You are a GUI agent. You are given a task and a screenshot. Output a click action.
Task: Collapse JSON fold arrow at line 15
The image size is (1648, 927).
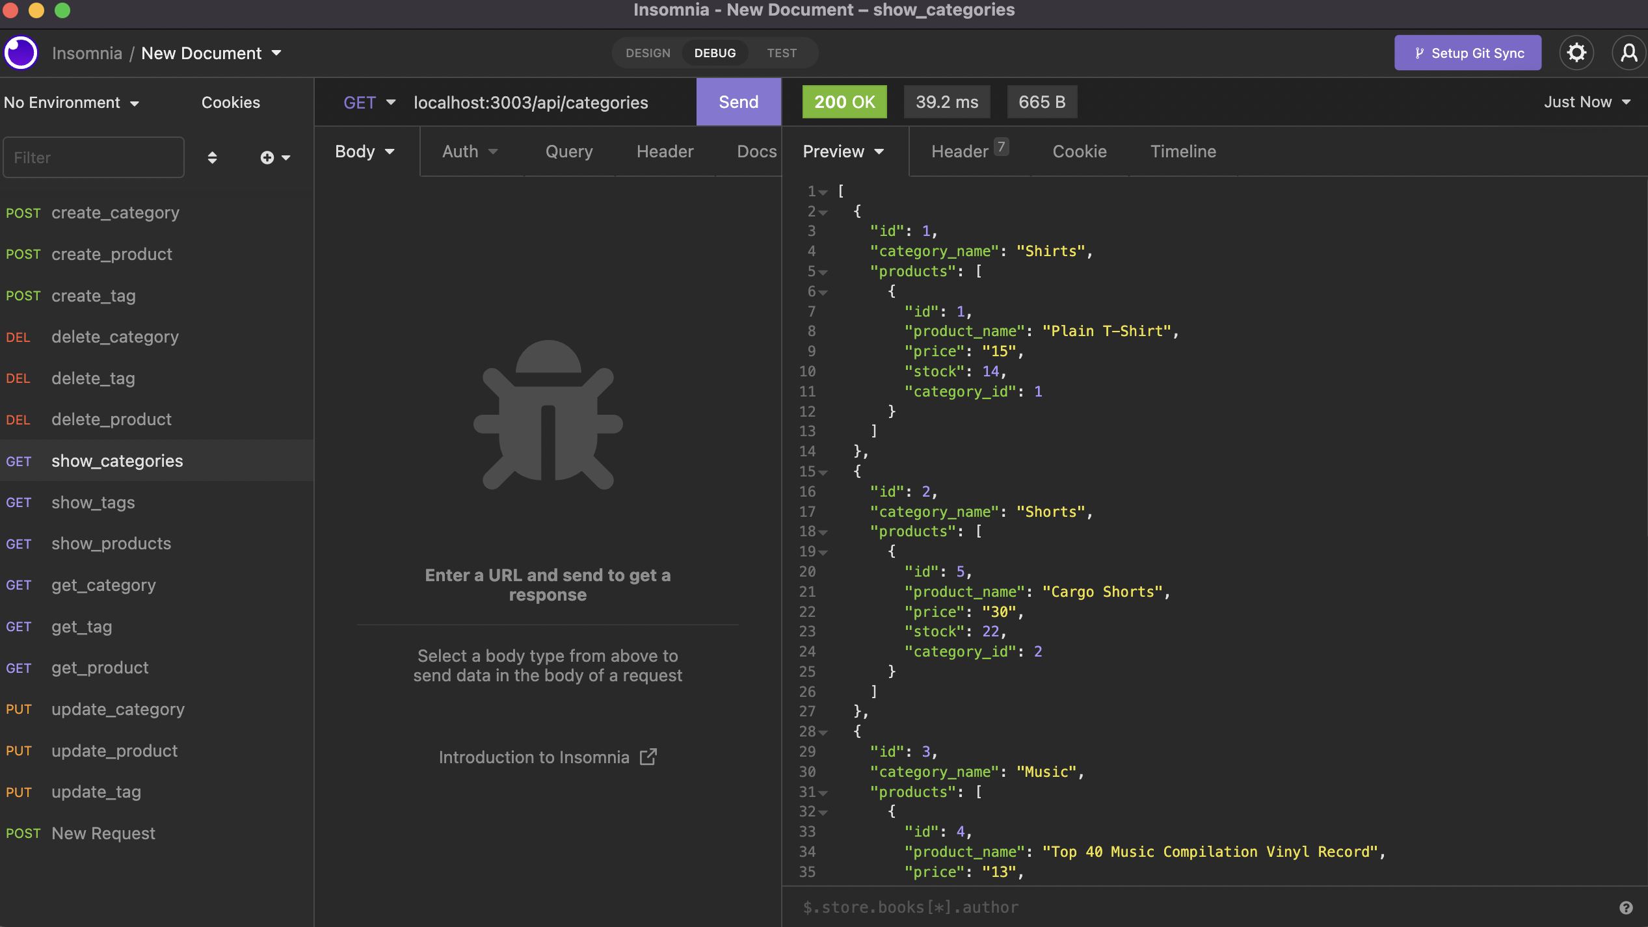click(823, 472)
